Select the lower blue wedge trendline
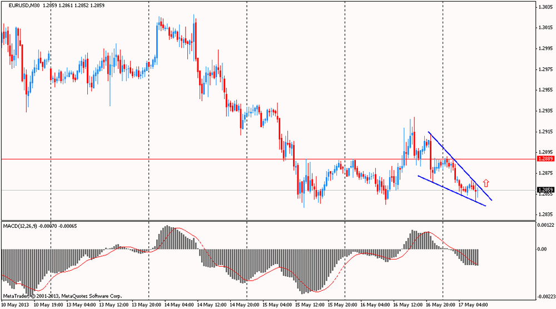Image resolution: width=556 pixels, height=309 pixels. [451, 191]
